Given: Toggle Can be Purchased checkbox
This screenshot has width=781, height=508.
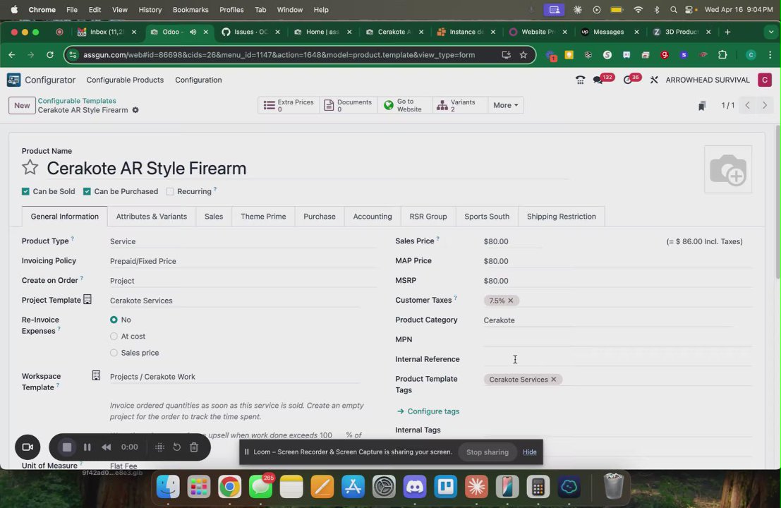Looking at the screenshot, I should pos(87,191).
